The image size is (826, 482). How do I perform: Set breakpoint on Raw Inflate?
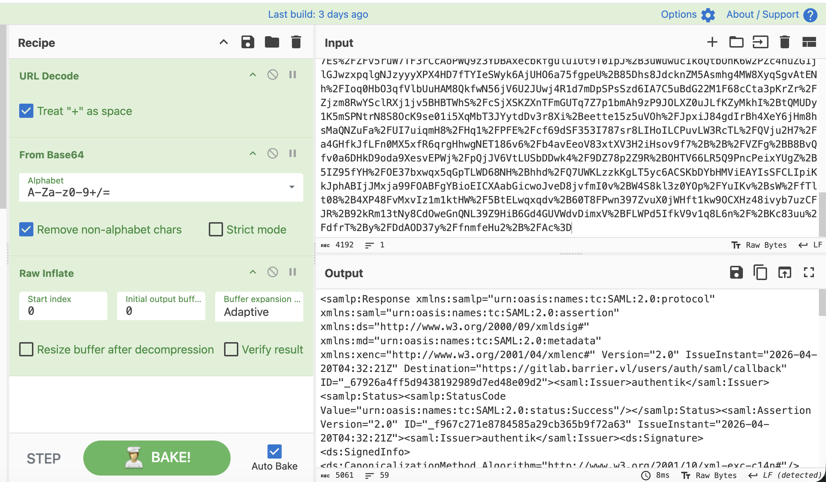click(x=293, y=272)
